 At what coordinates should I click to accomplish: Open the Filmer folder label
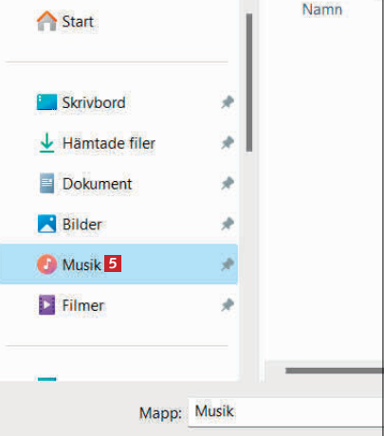[x=82, y=305]
